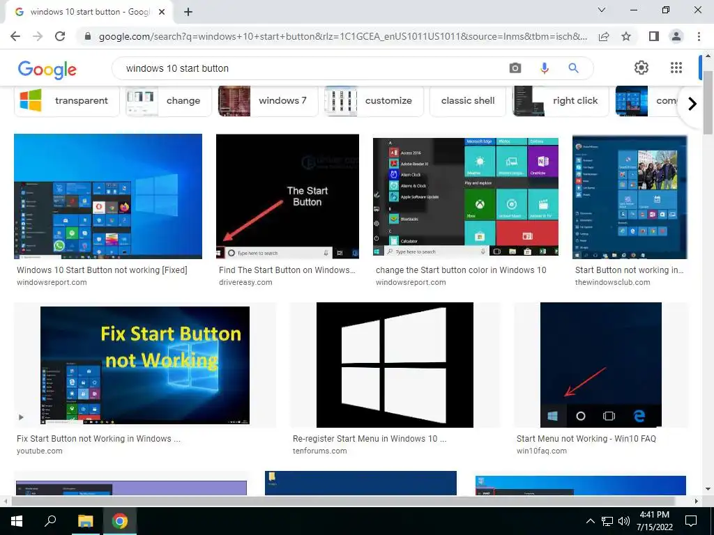
Task: Open the Chrome profile avatar
Action: (x=676, y=36)
